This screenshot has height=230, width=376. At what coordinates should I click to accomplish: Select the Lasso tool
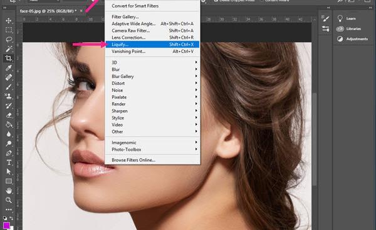click(x=9, y=39)
